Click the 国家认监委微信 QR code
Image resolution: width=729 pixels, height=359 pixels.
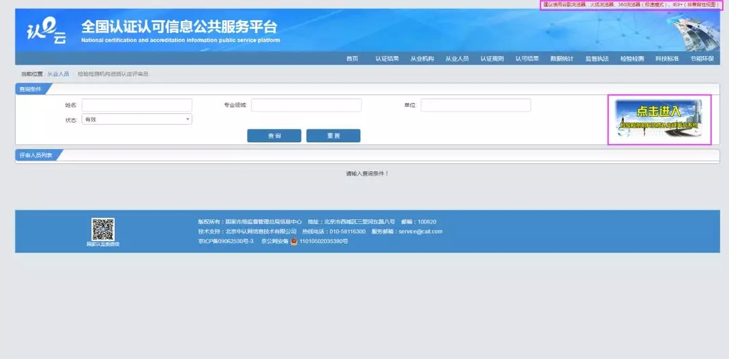[103, 229]
